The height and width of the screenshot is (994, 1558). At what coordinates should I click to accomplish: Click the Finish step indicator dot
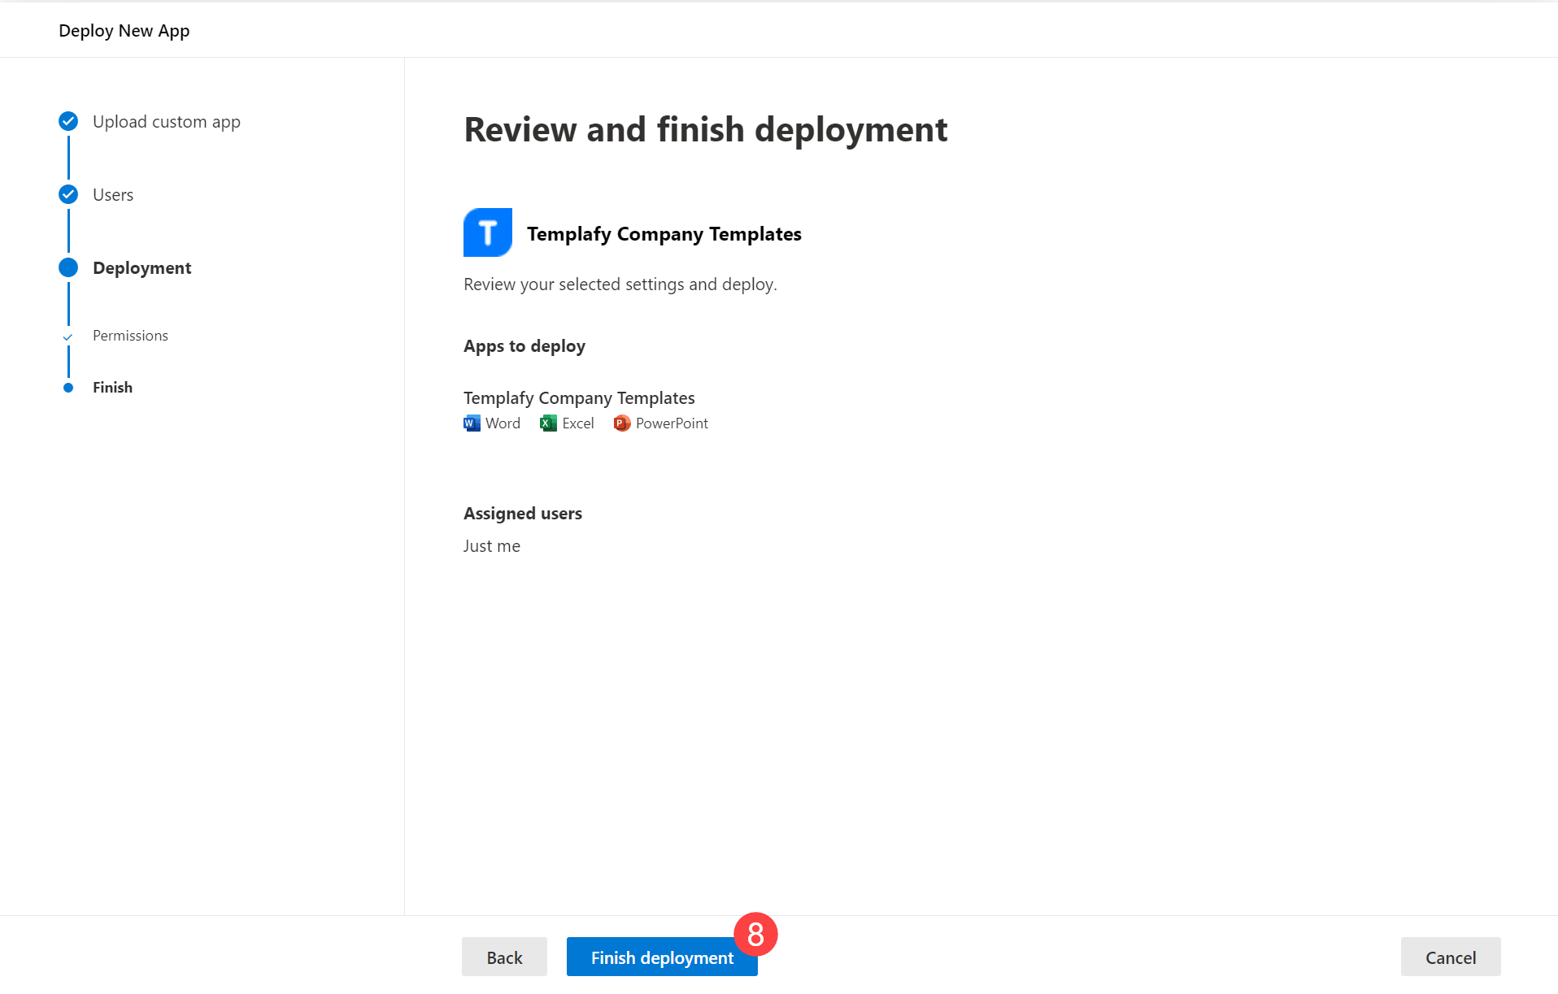tap(68, 388)
